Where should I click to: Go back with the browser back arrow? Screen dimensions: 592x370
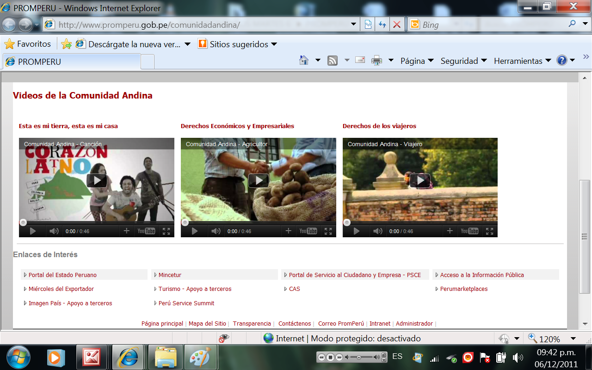[9, 25]
